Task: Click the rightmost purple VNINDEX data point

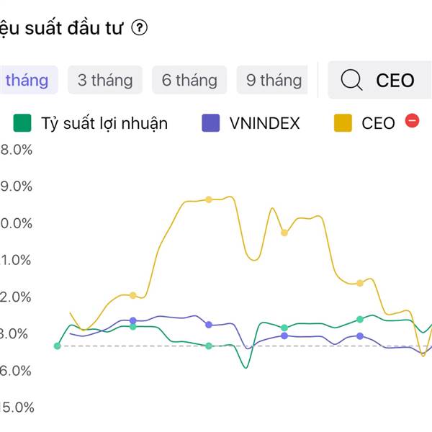Action: click(360, 336)
